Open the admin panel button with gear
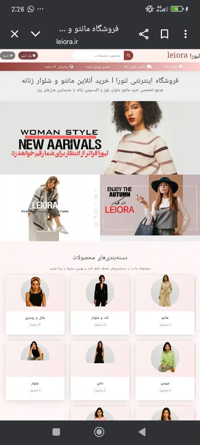The height and width of the screenshot is (445, 200). (x=28, y=55)
